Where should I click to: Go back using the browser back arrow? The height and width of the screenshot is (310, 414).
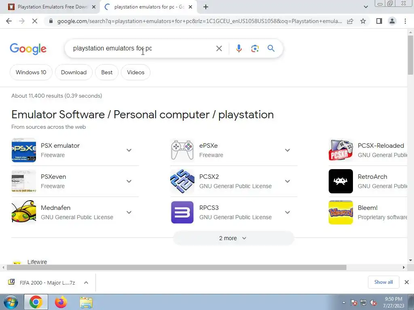click(x=9, y=21)
